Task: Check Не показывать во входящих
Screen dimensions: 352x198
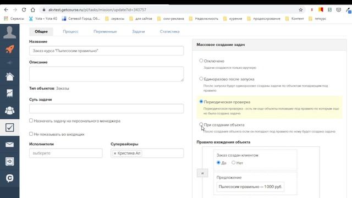Action: point(31,134)
